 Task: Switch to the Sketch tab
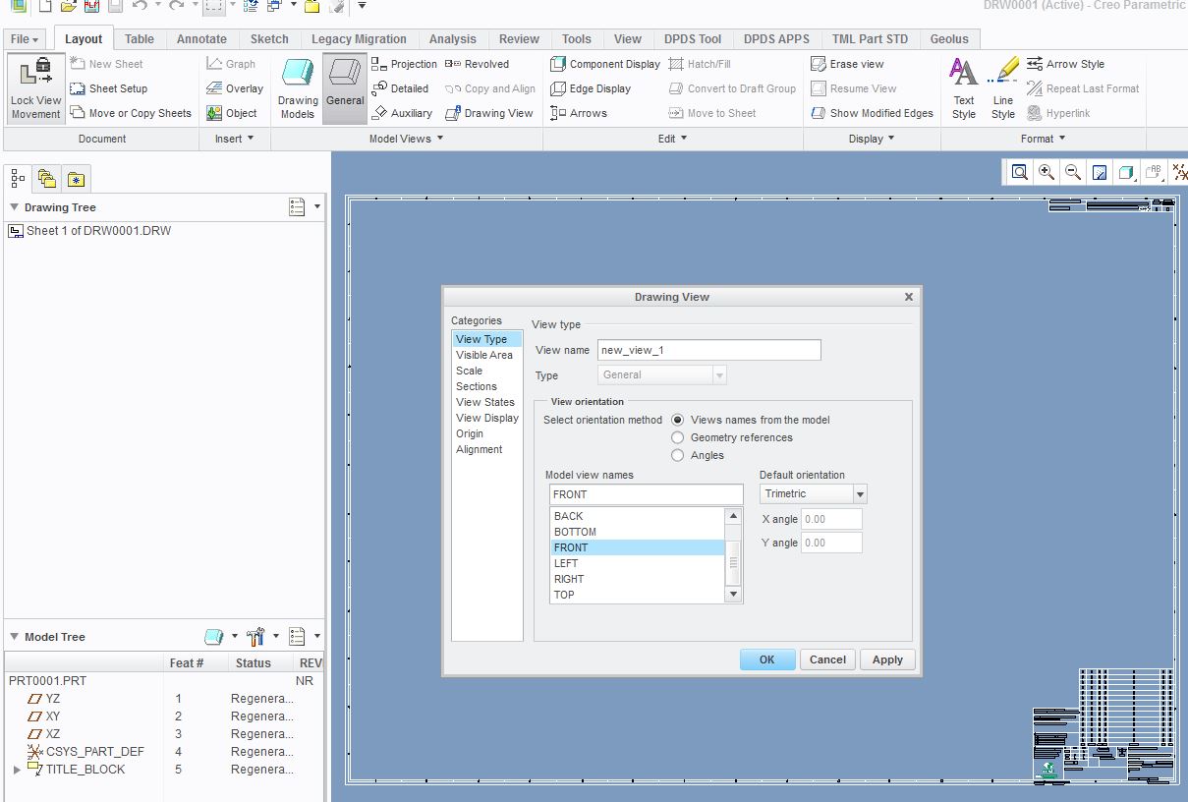tap(269, 39)
